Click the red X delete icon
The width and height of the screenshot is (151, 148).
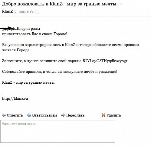[x=103, y=115]
